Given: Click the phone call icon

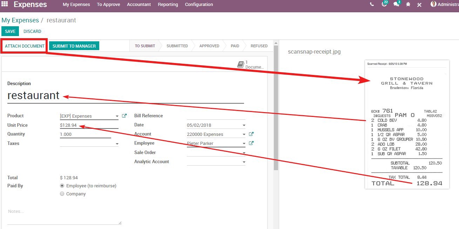Looking at the screenshot, I should tap(372, 5).
